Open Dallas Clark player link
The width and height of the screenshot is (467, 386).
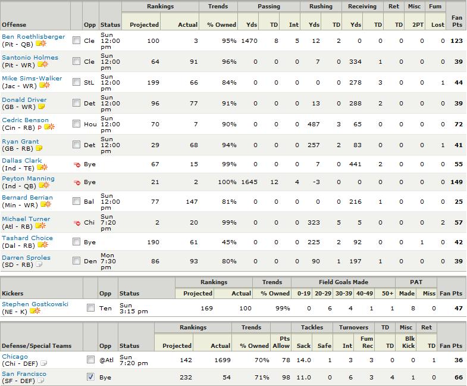click(x=22, y=161)
